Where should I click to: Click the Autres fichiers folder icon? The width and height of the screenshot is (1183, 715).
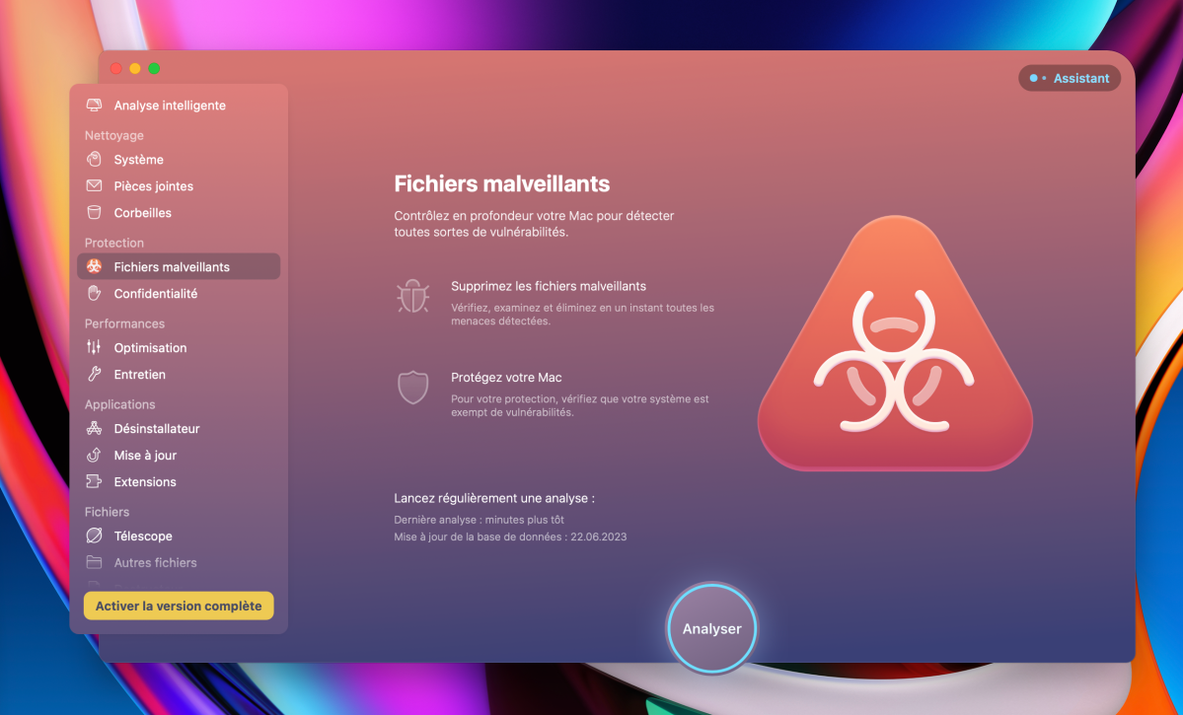coord(95,563)
